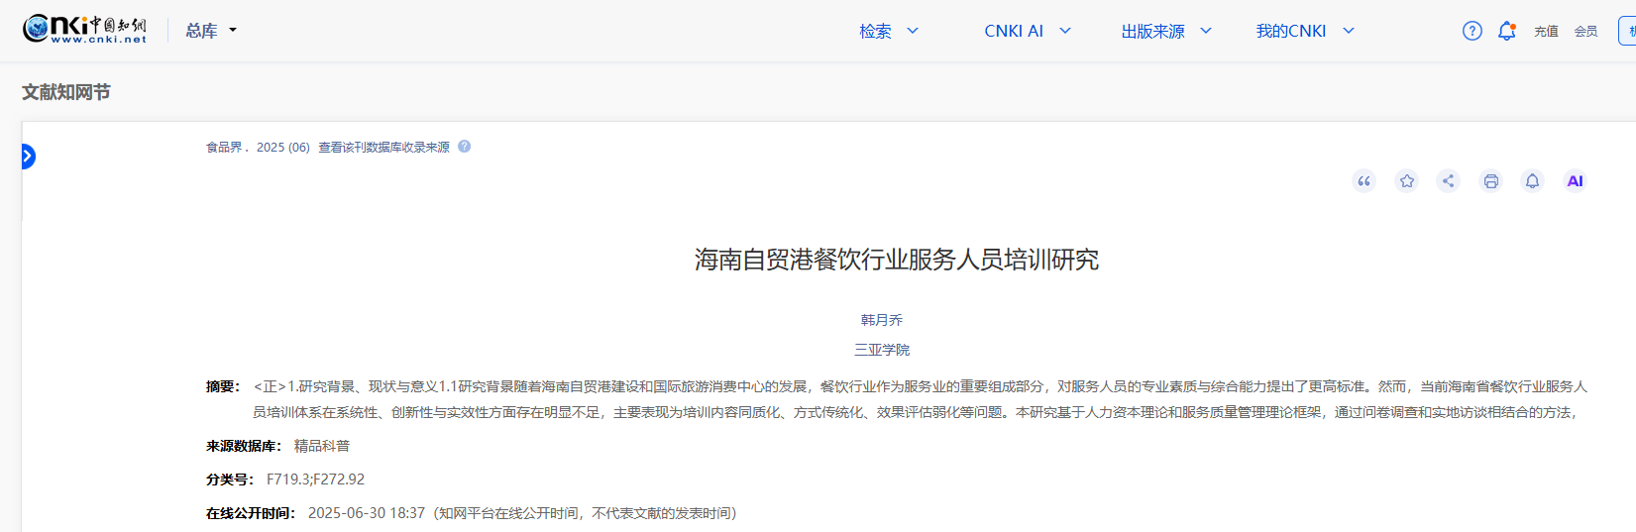Expand the 检索 menu
The image size is (1636, 532).
coord(889,31)
